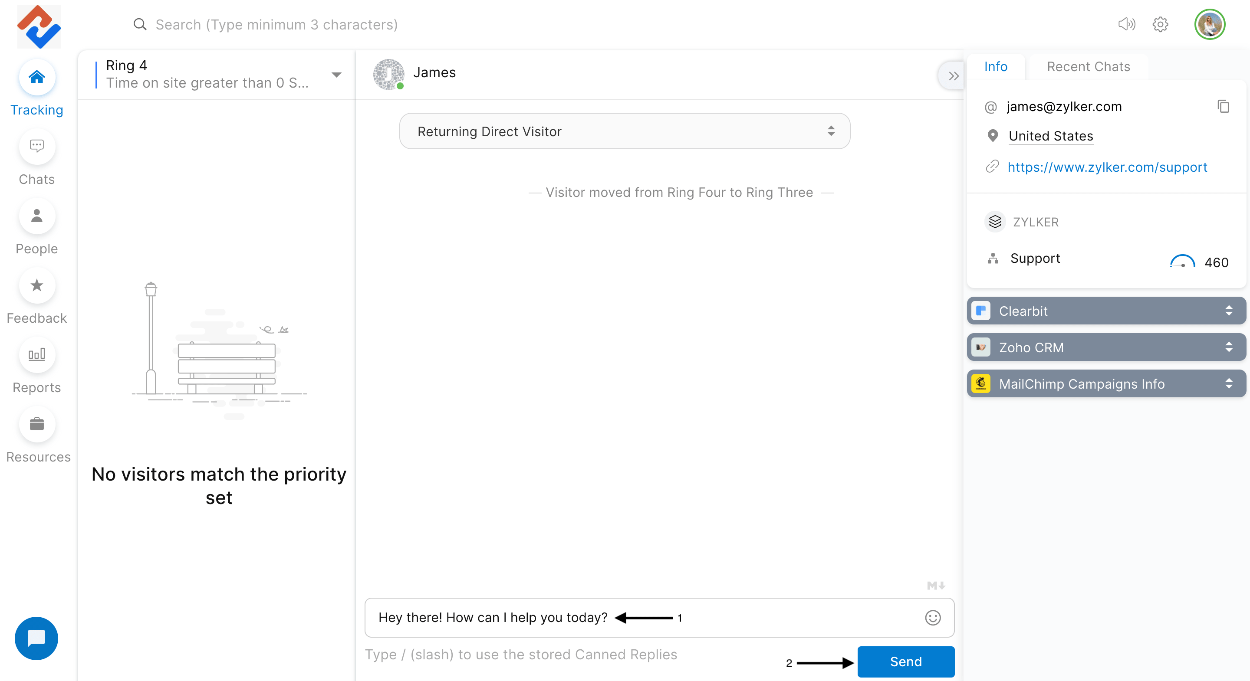The image size is (1250, 681).
Task: Expand the Ring 4 dropdown
Action: tap(336, 75)
